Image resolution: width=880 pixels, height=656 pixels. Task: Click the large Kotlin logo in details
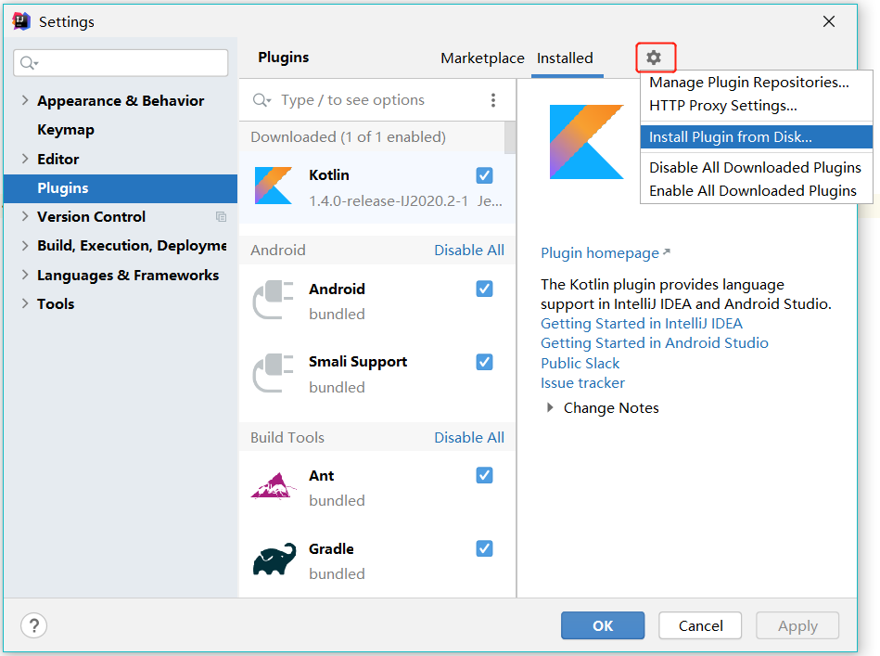tap(586, 142)
